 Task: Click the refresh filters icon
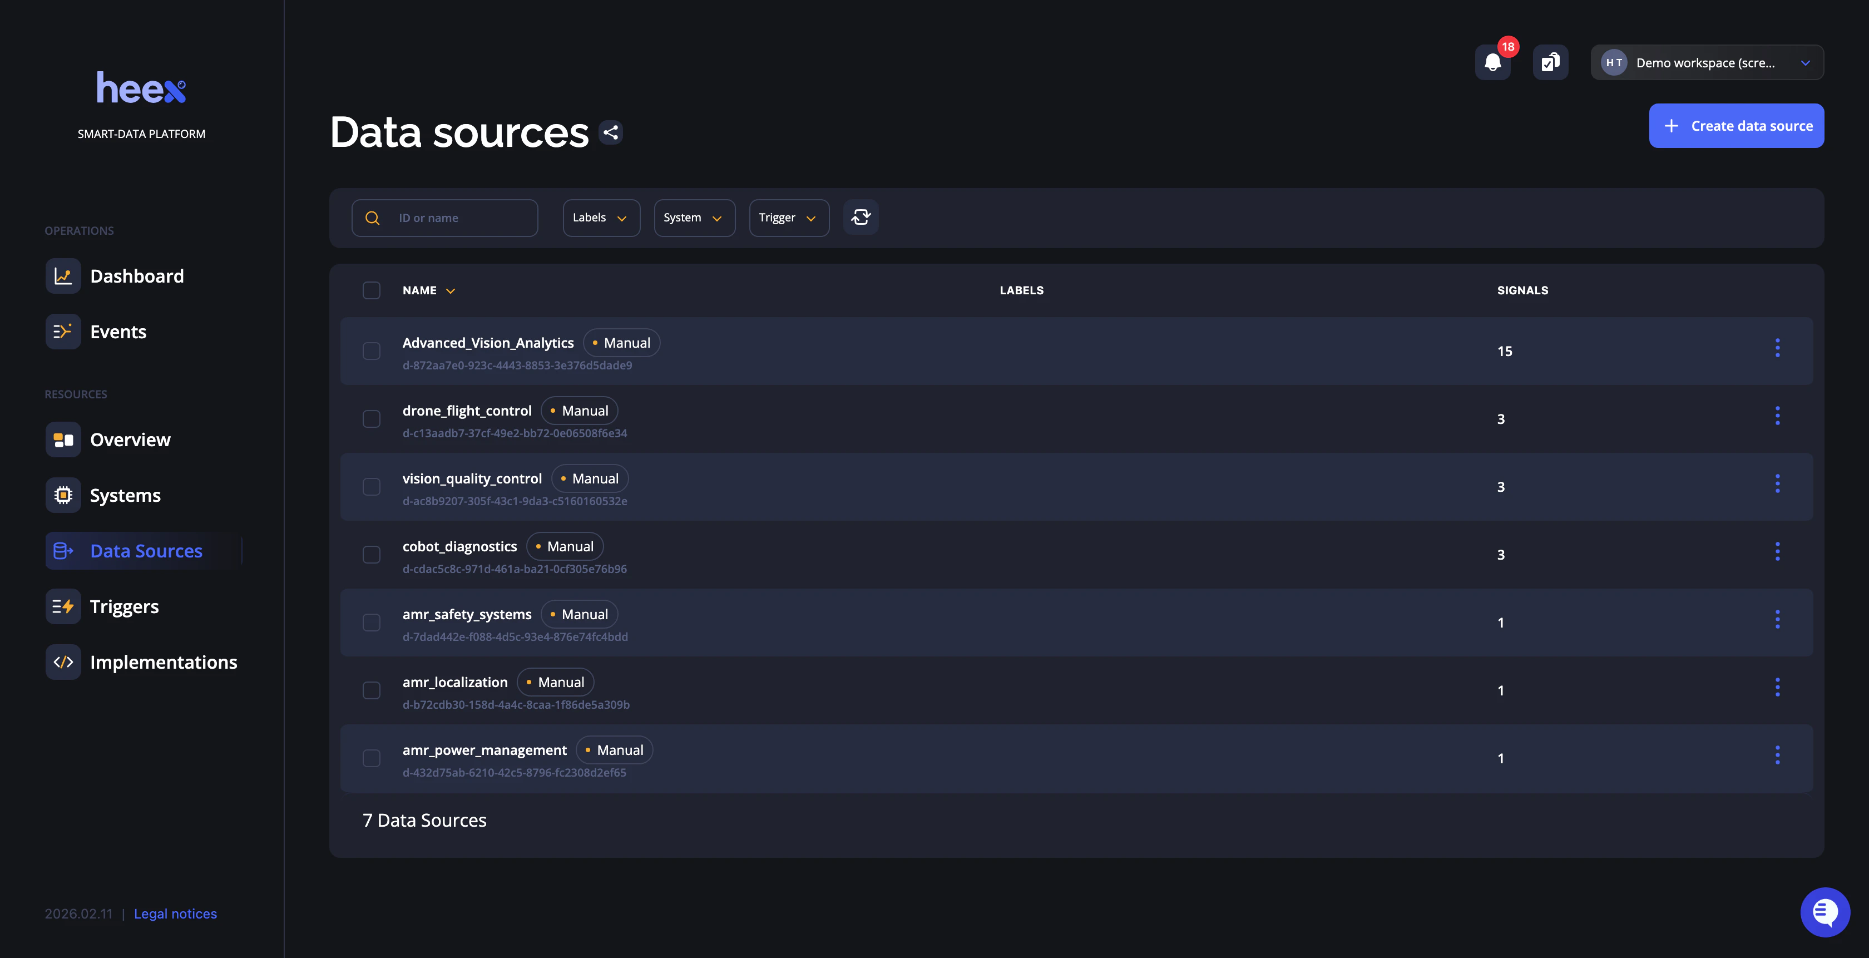point(861,218)
